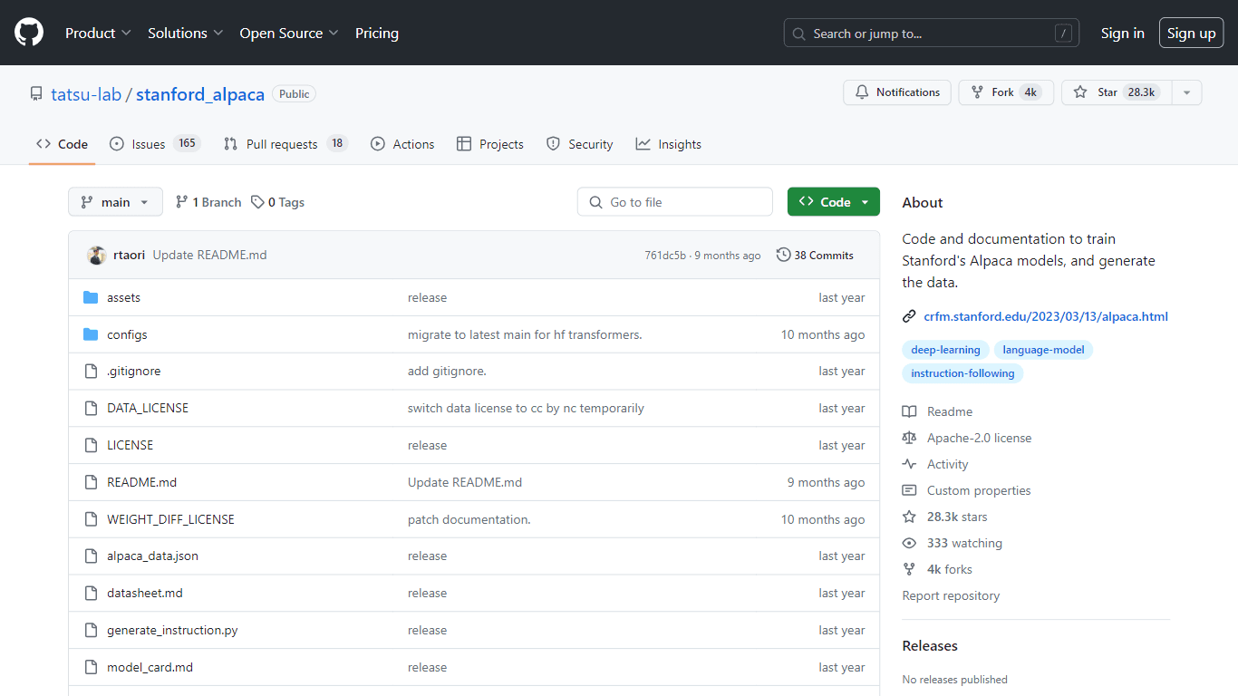The width and height of the screenshot is (1238, 696).
Task: Click the slash shortcut key icon in search
Action: click(x=1064, y=34)
